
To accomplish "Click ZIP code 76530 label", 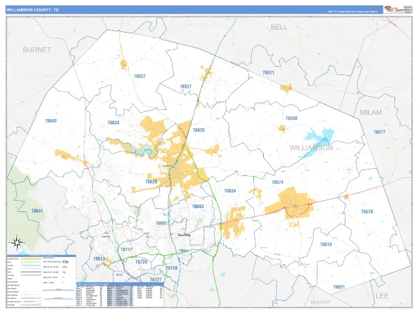I will 291,118.
